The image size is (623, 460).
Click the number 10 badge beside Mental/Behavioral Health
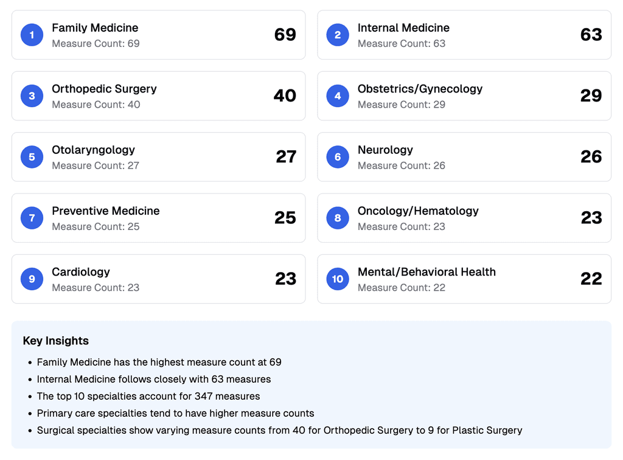(338, 279)
